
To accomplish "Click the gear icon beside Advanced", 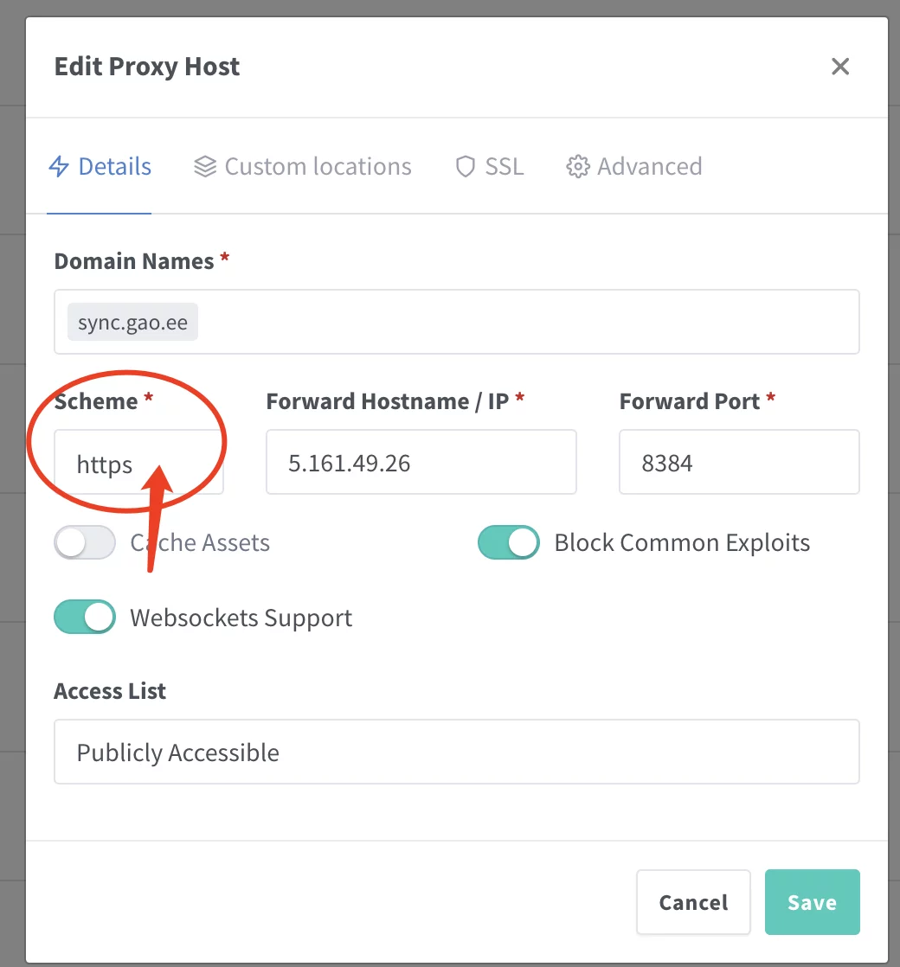I will pos(577,167).
